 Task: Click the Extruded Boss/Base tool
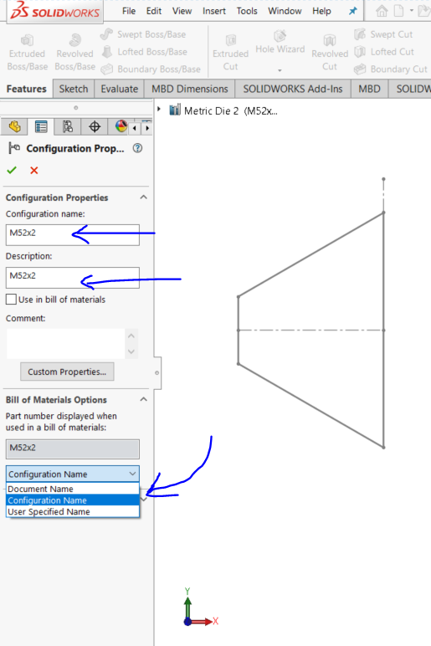[27, 53]
